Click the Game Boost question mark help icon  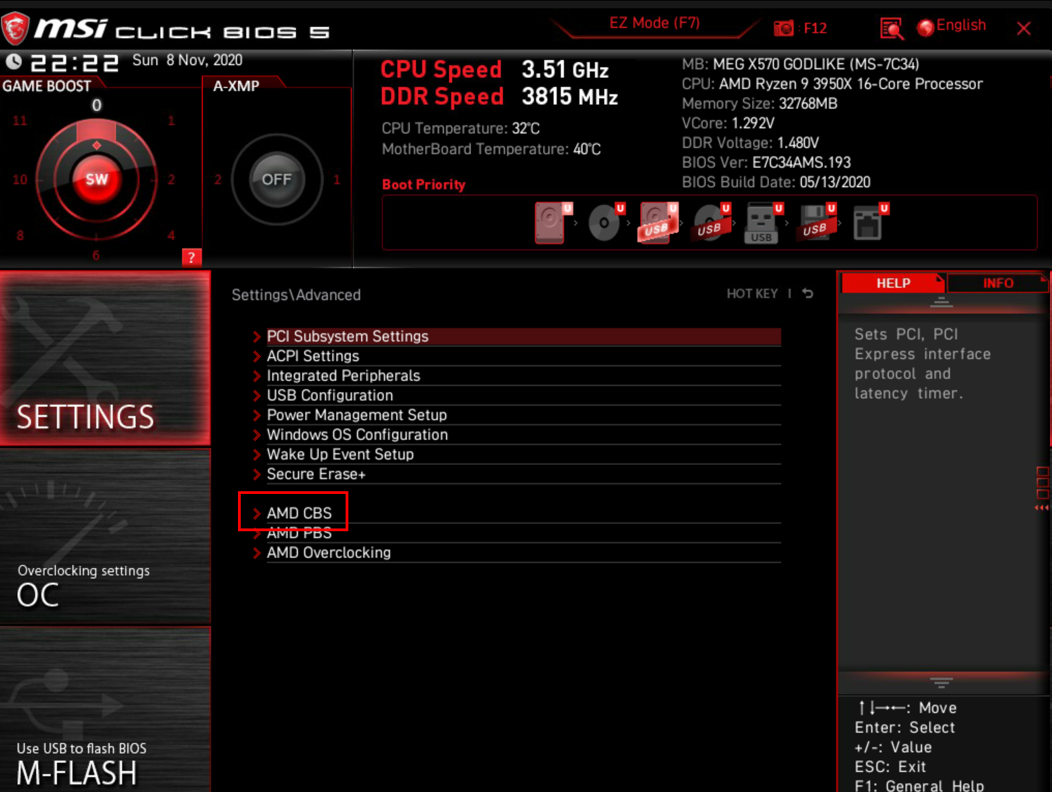(191, 257)
